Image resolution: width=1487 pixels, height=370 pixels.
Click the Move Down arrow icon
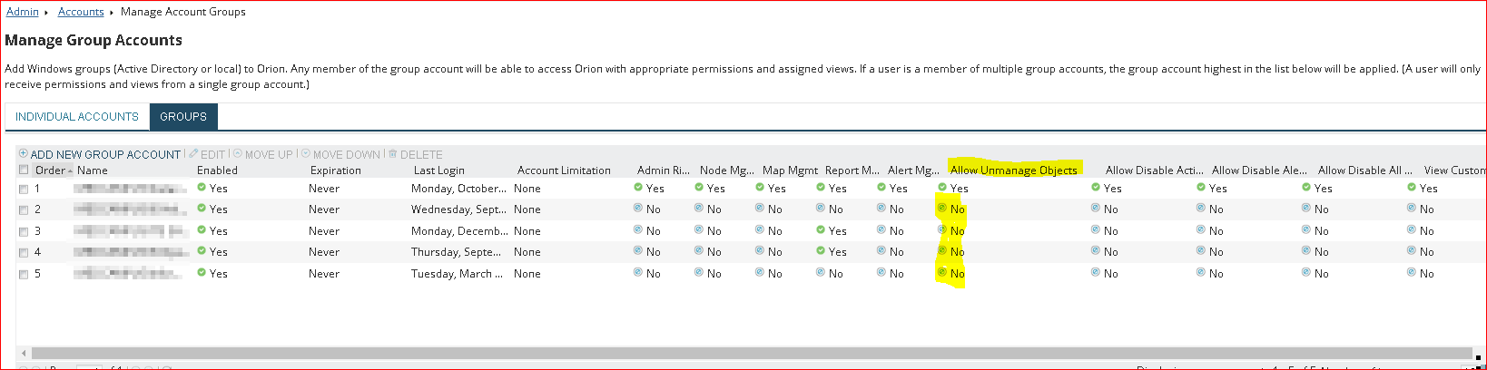pyautogui.click(x=306, y=154)
